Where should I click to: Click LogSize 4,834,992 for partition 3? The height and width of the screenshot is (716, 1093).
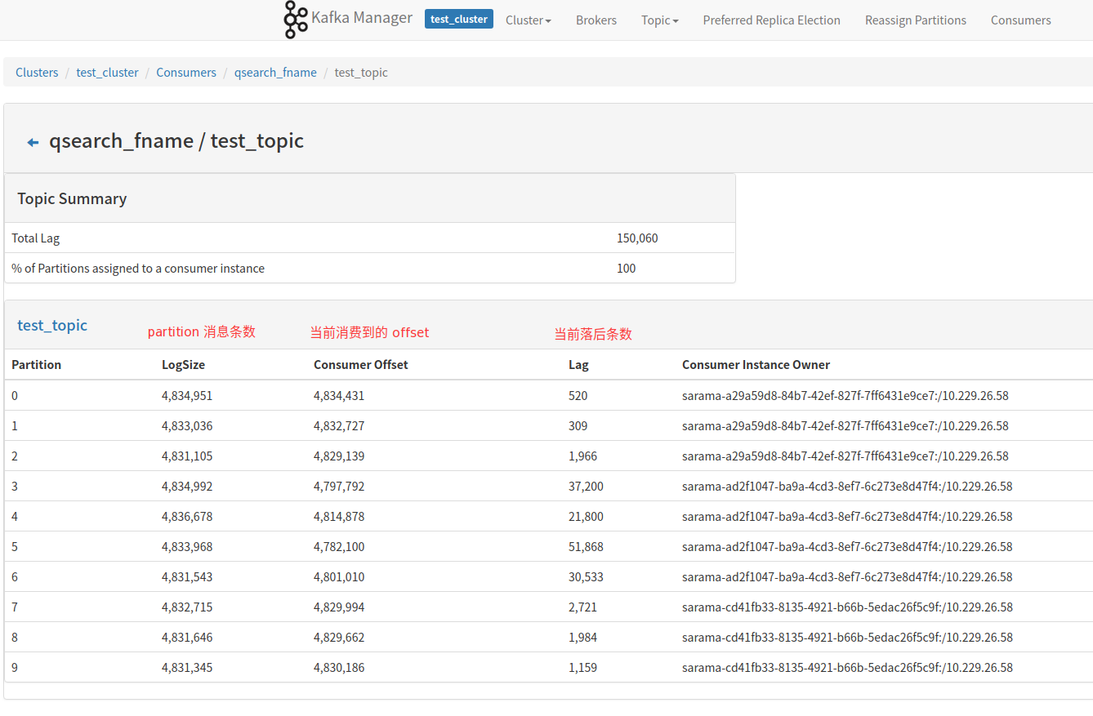(x=187, y=487)
